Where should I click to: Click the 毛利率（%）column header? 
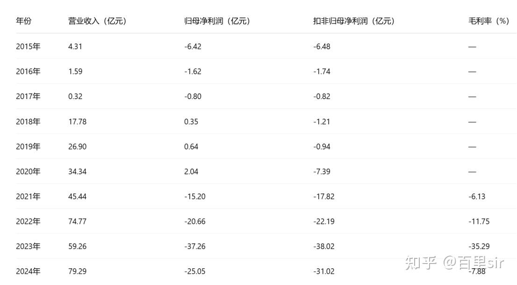[489, 21]
